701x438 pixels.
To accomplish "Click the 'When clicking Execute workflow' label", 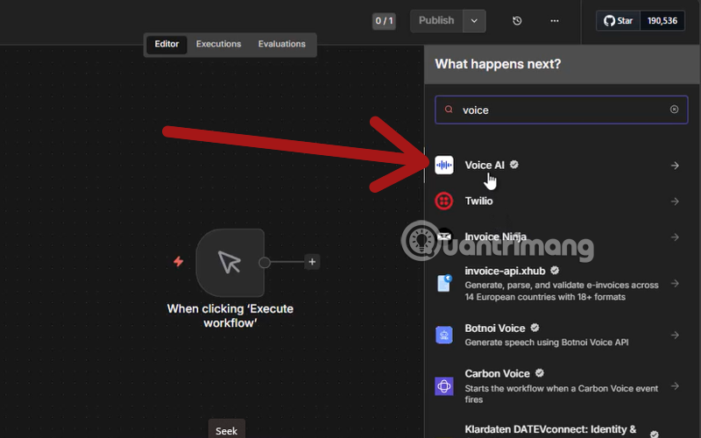I will coord(230,315).
